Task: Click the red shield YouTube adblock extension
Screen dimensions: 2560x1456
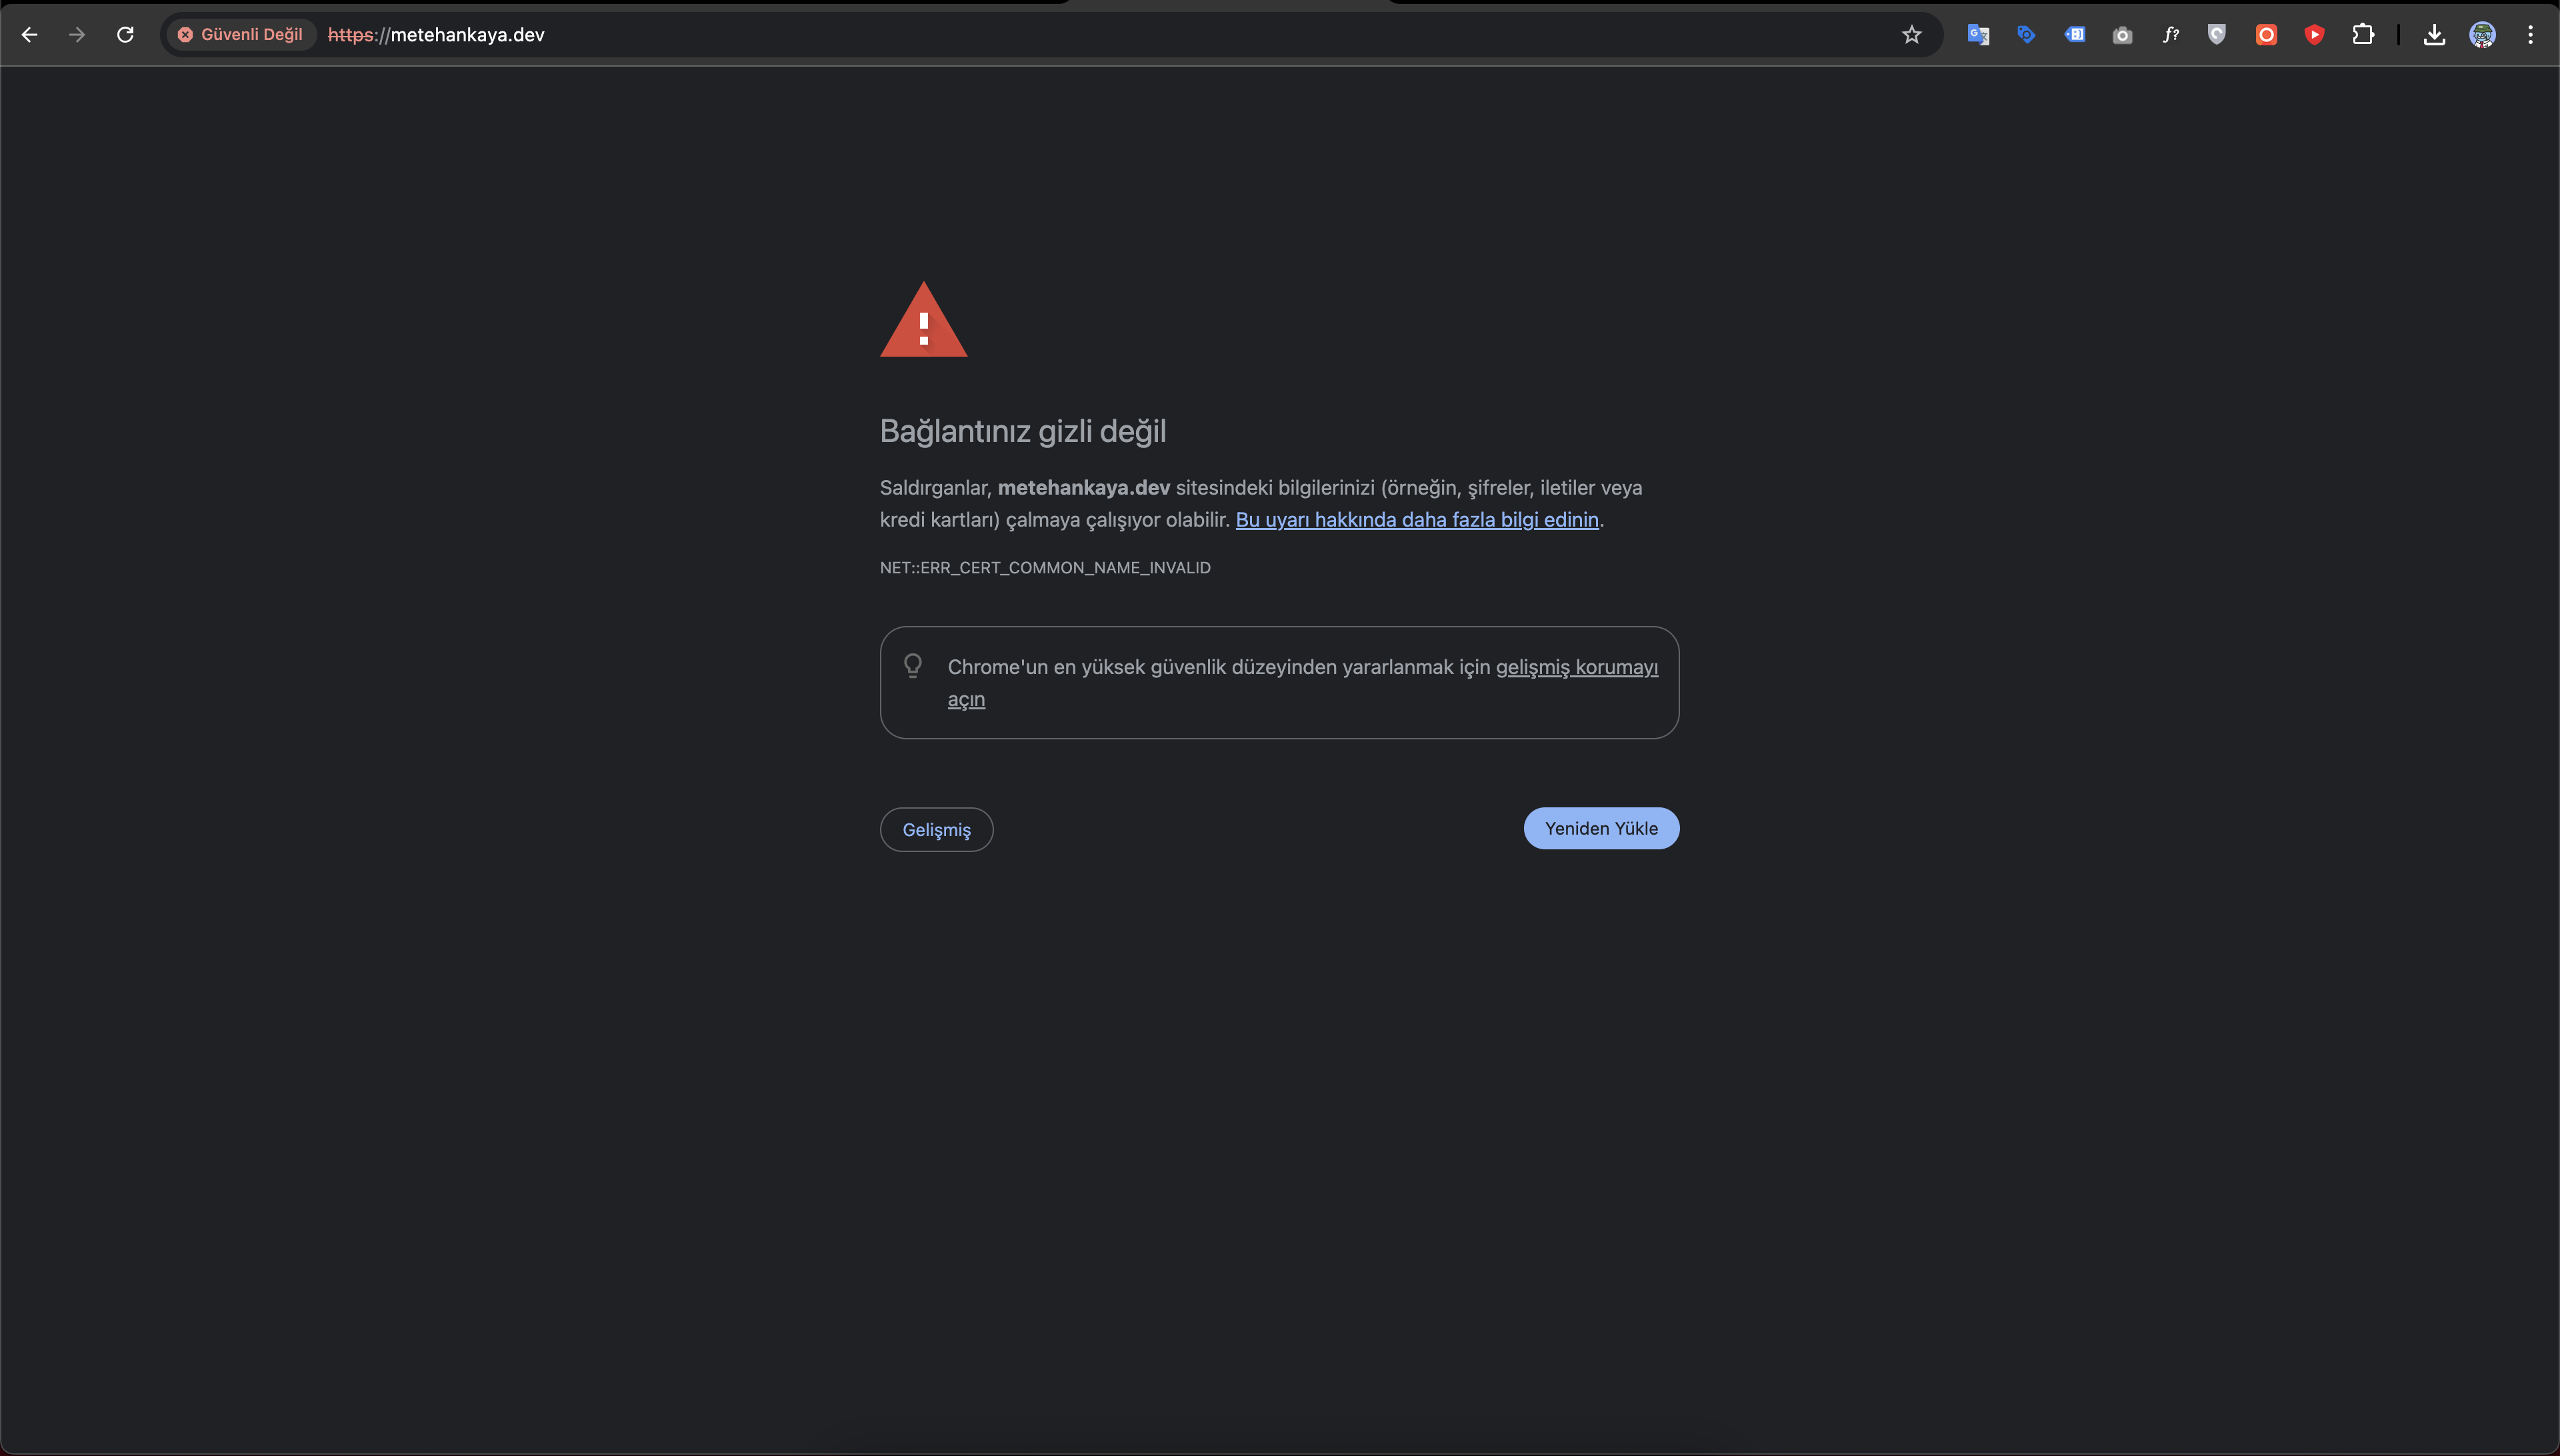Action: pyautogui.click(x=2314, y=35)
